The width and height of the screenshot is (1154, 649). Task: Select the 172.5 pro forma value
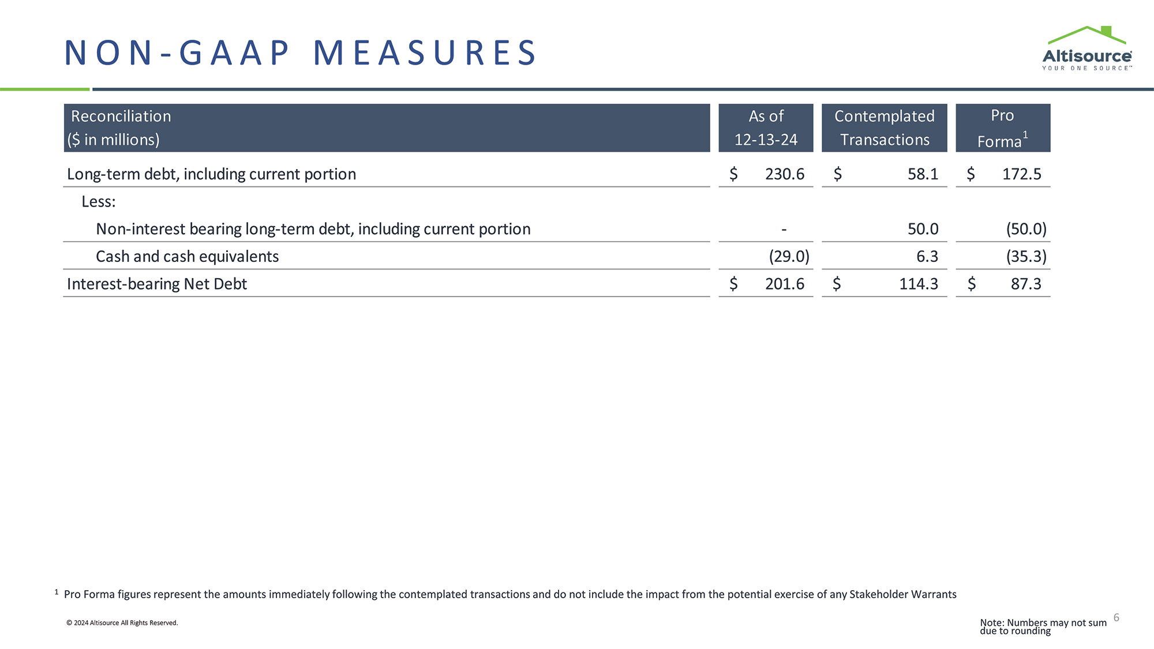1021,174
